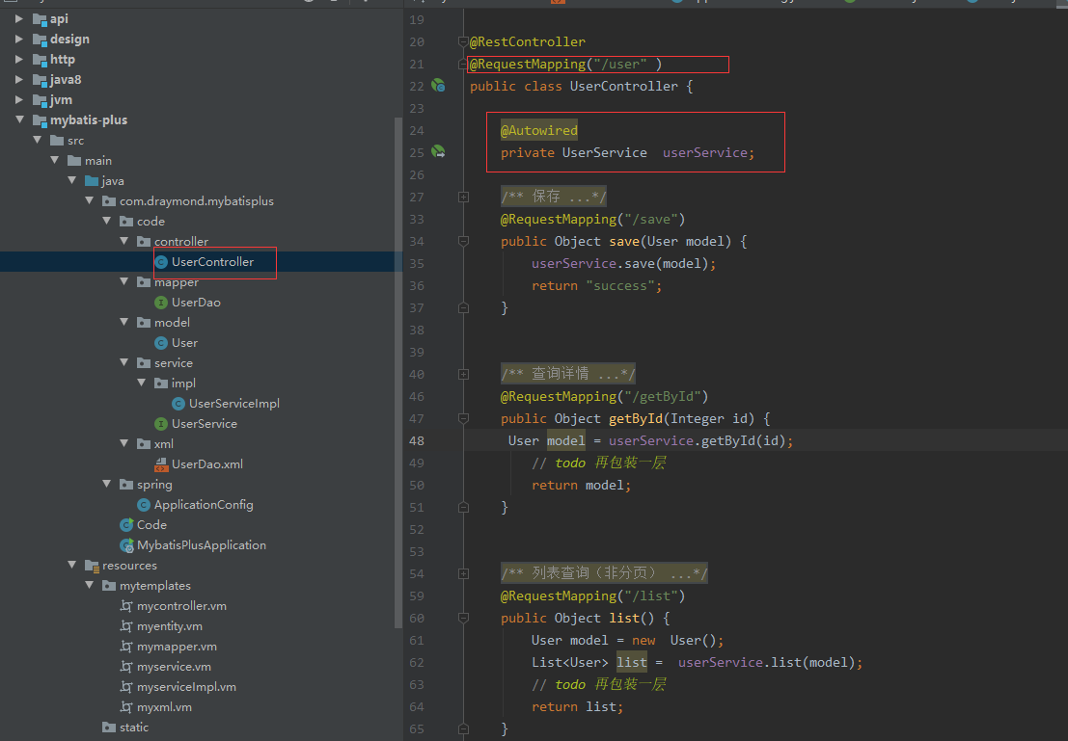This screenshot has height=741, width=1068.
Task: Collapse the mybatis-plus module tree
Action: pos(19,119)
